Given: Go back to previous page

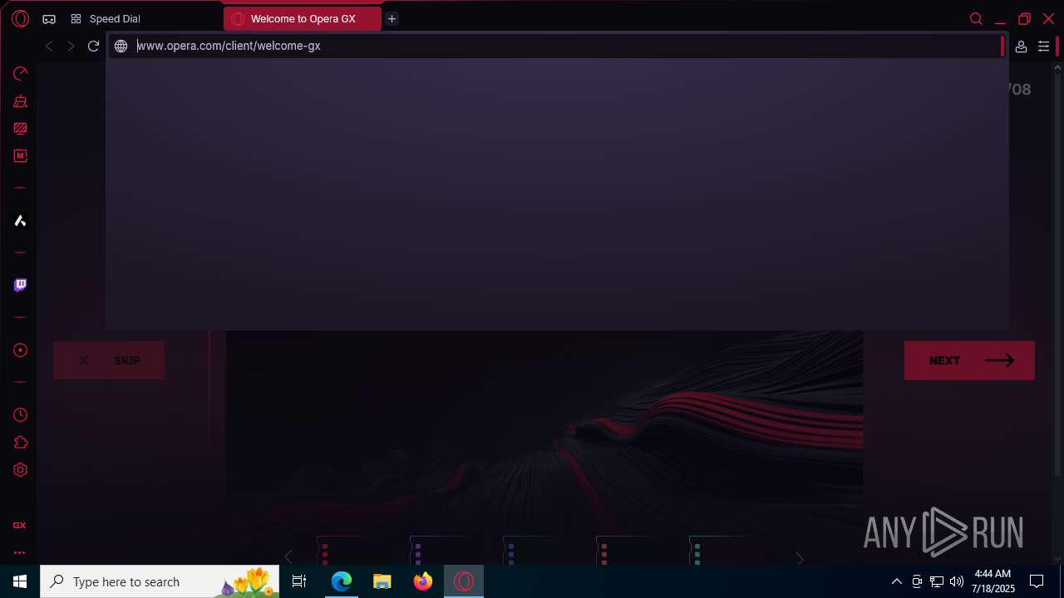Looking at the screenshot, I should (49, 47).
